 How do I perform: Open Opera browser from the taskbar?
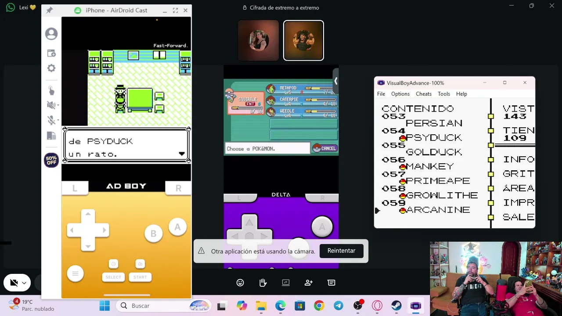click(x=377, y=306)
